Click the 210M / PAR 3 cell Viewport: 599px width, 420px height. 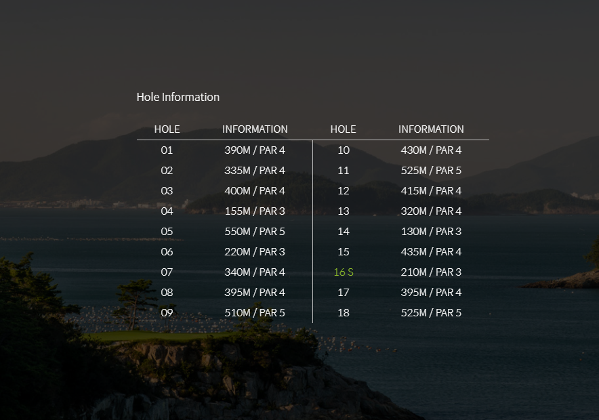pyautogui.click(x=432, y=272)
